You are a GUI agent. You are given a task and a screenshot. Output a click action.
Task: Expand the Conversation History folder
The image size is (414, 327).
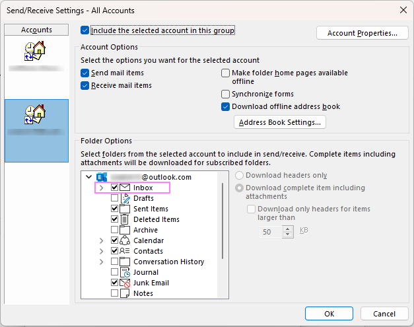point(102,262)
